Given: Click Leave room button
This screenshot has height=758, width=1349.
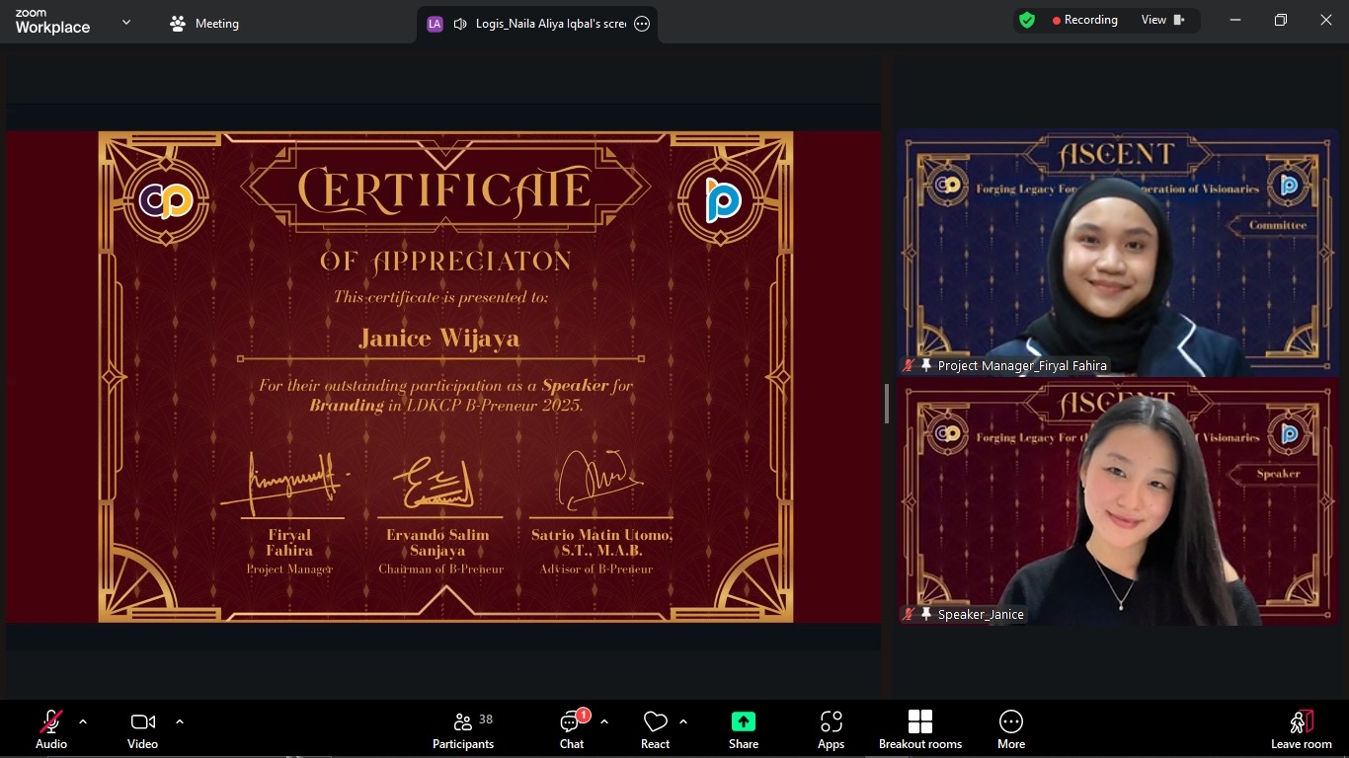Looking at the screenshot, I should [1301, 729].
